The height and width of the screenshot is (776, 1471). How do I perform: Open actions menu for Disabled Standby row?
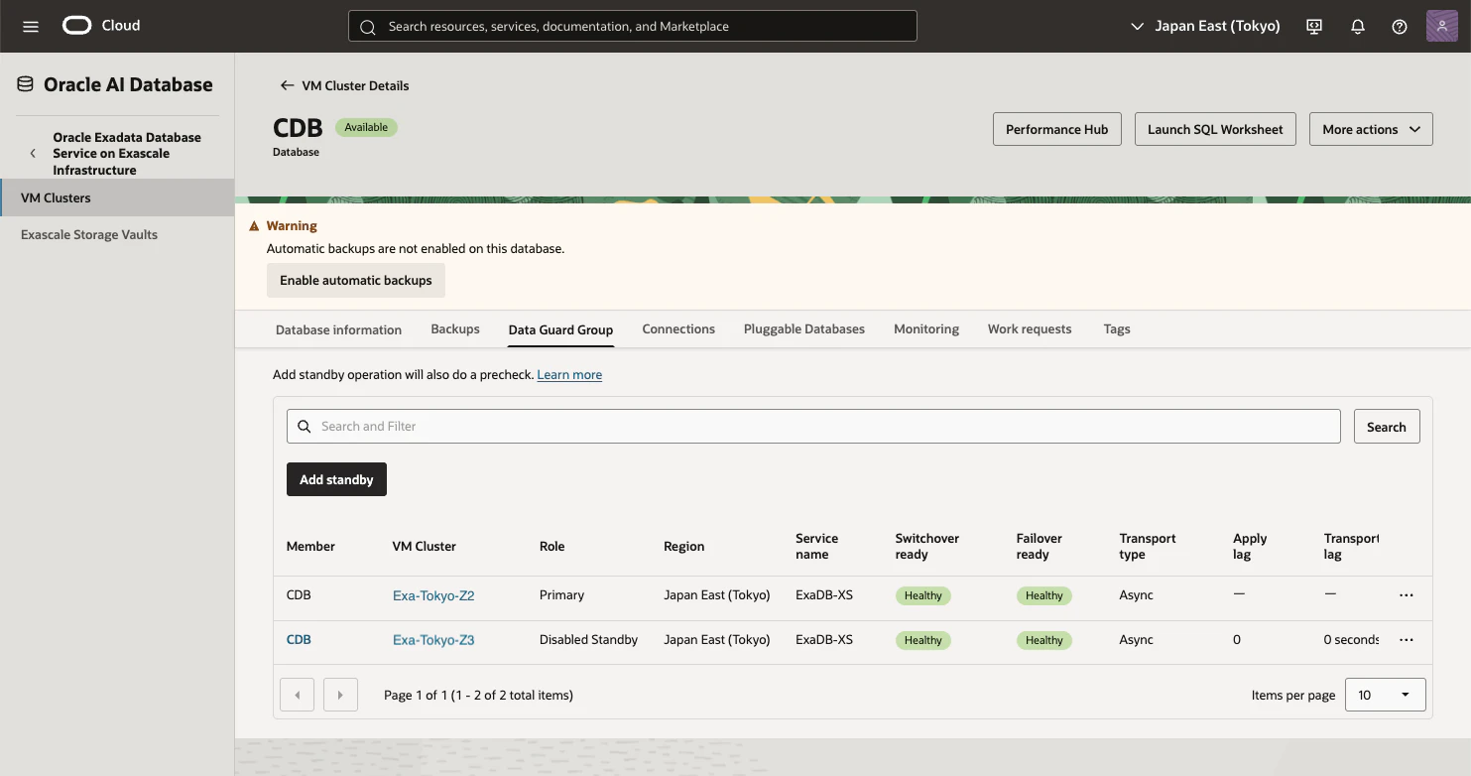point(1406,640)
